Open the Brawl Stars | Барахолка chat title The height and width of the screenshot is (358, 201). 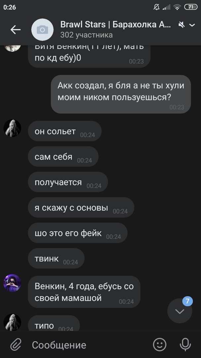116,25
